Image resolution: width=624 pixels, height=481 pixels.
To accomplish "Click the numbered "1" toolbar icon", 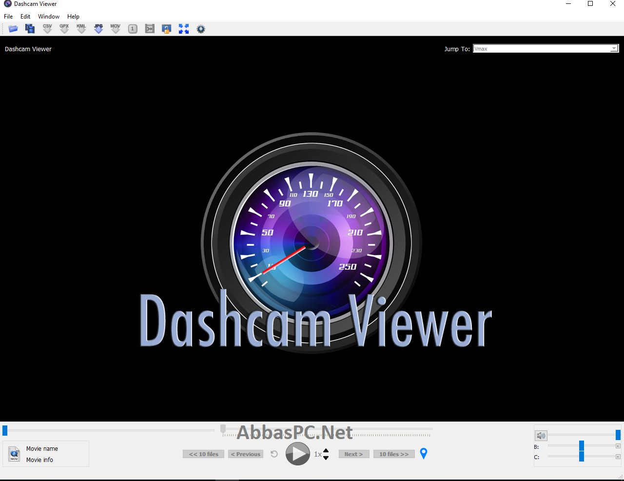I will [133, 29].
